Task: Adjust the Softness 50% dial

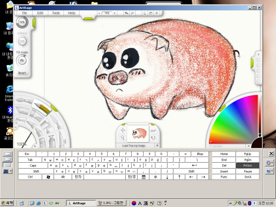Action: (22, 41)
